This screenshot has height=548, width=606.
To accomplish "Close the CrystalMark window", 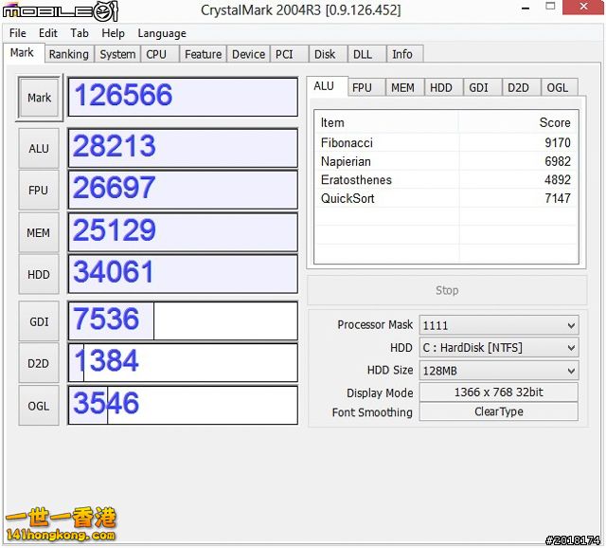I will (583, 7).
